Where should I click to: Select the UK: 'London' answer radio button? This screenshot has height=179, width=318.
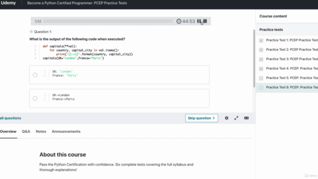(x=35, y=75)
